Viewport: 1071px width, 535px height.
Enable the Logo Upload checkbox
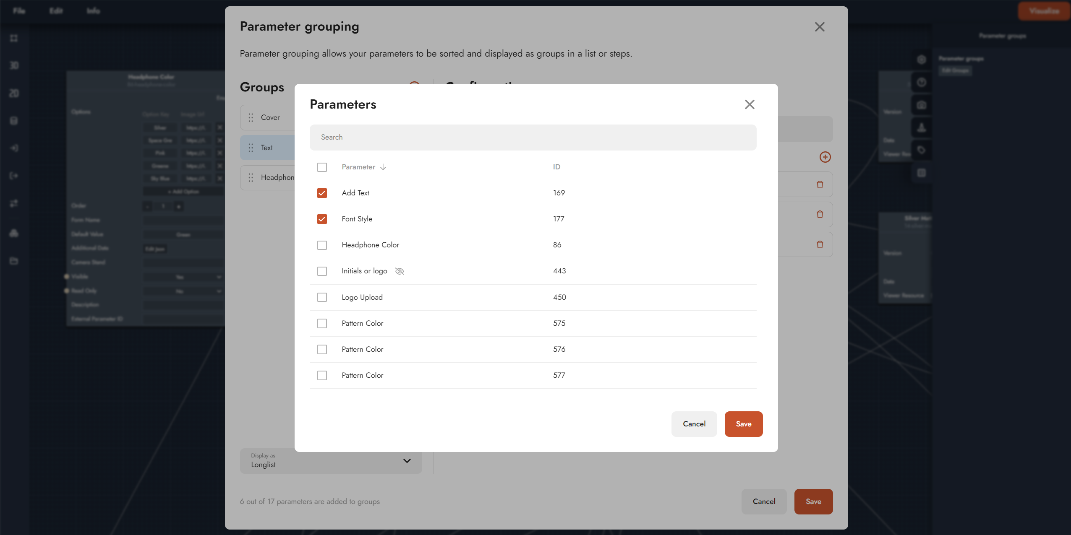322,297
